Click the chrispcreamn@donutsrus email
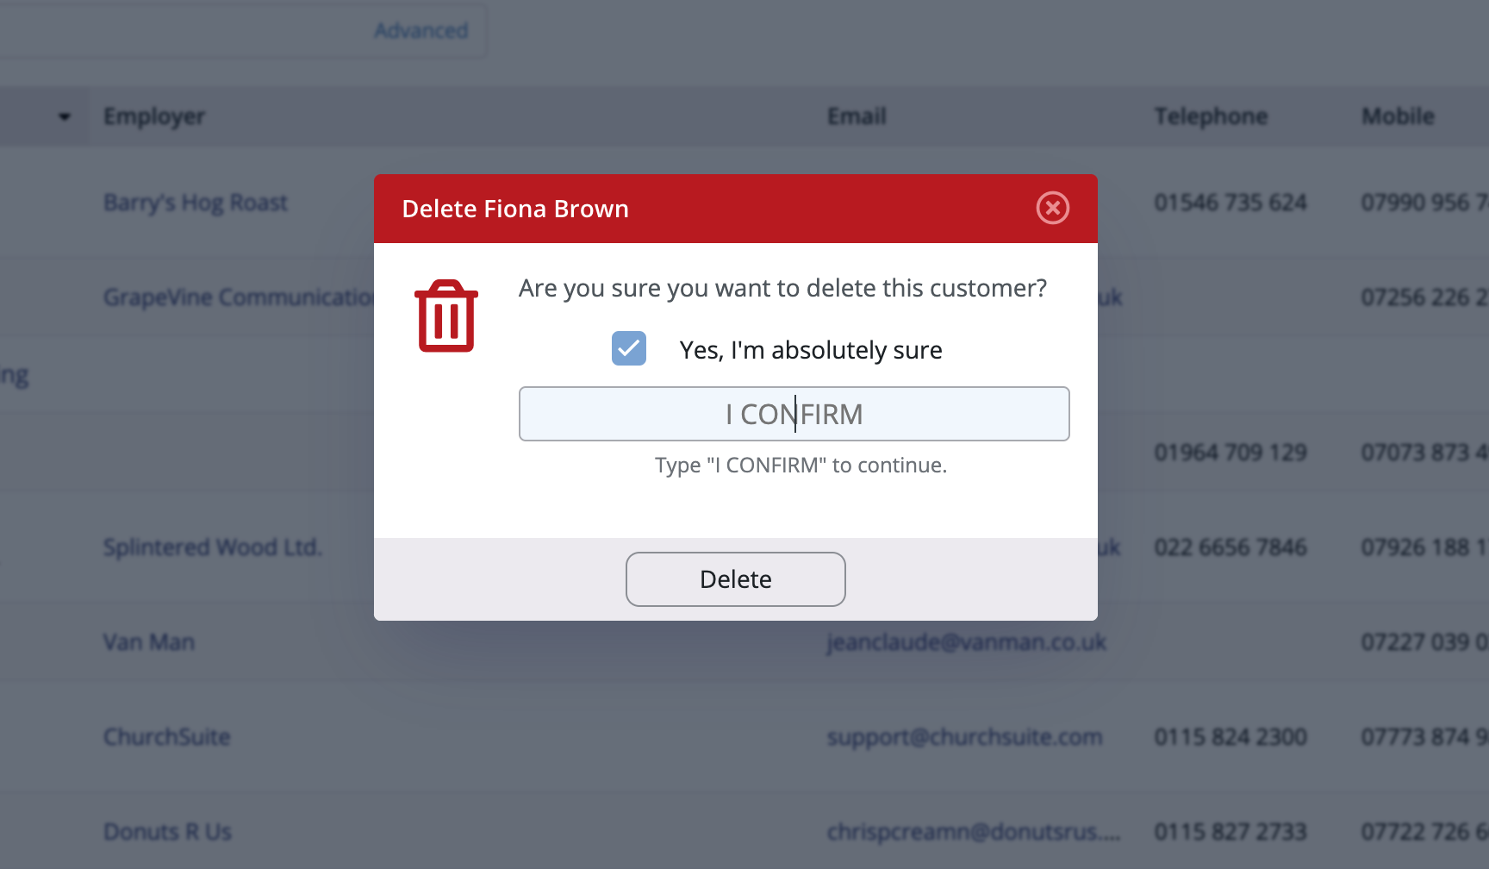 point(974,832)
